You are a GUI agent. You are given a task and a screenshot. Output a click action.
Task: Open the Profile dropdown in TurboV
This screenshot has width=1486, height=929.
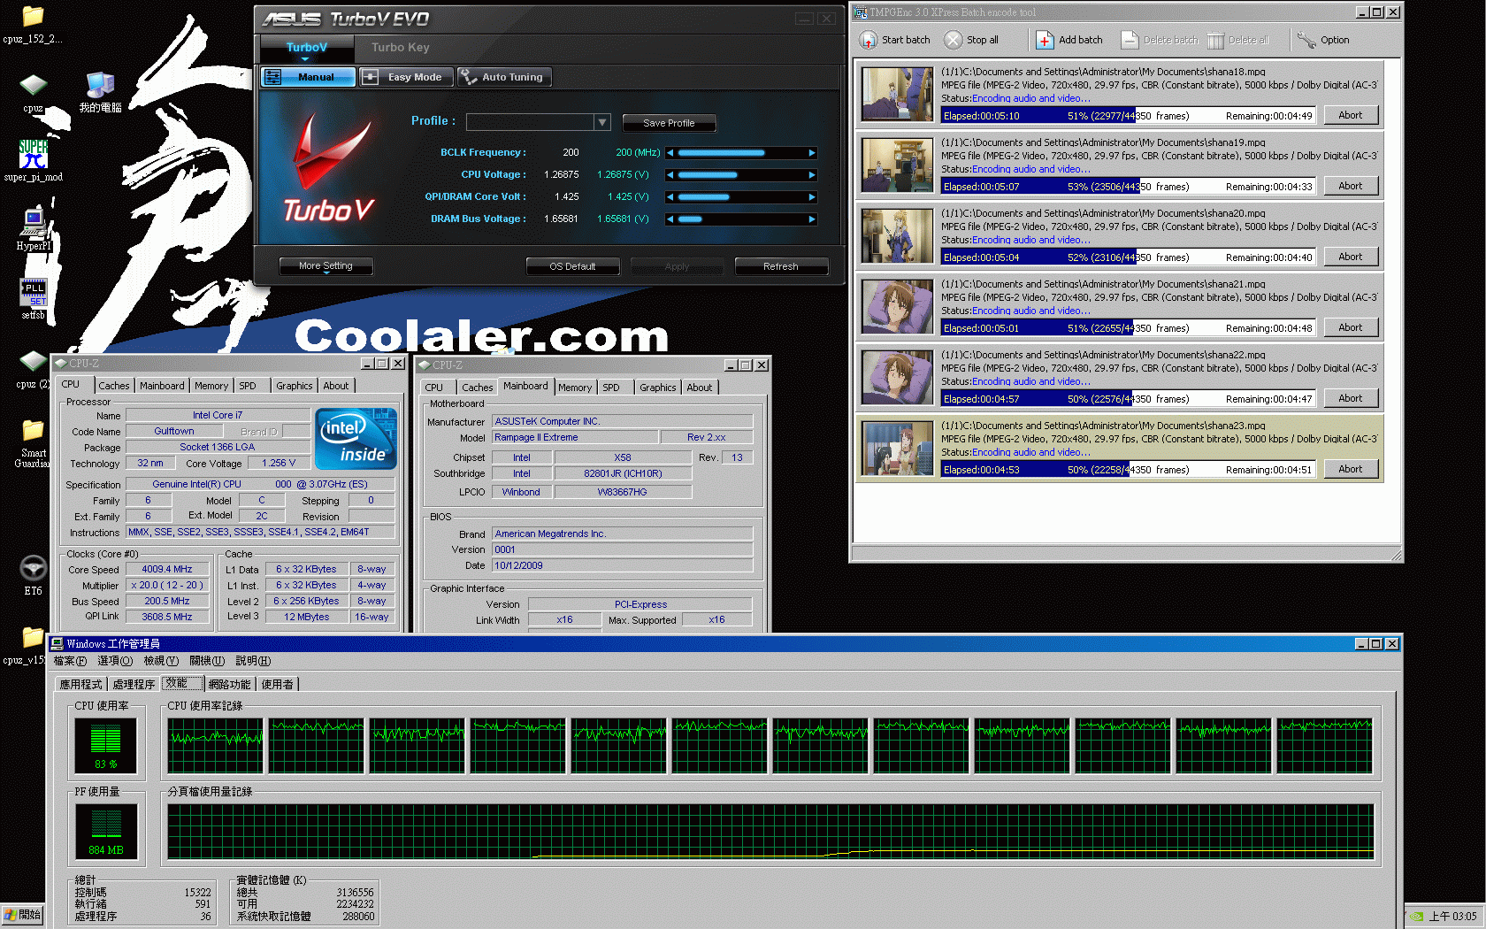coord(602,122)
